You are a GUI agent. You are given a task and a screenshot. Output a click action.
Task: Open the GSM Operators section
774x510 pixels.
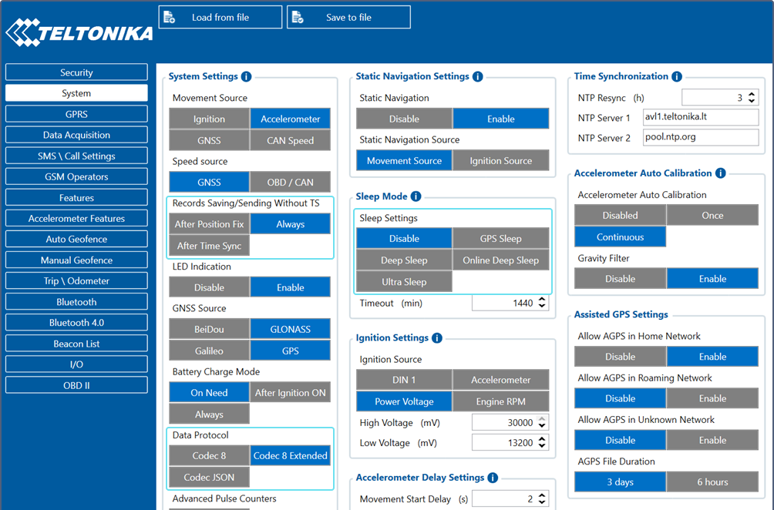point(76,176)
